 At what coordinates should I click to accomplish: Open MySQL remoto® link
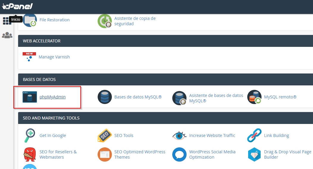[x=280, y=97]
